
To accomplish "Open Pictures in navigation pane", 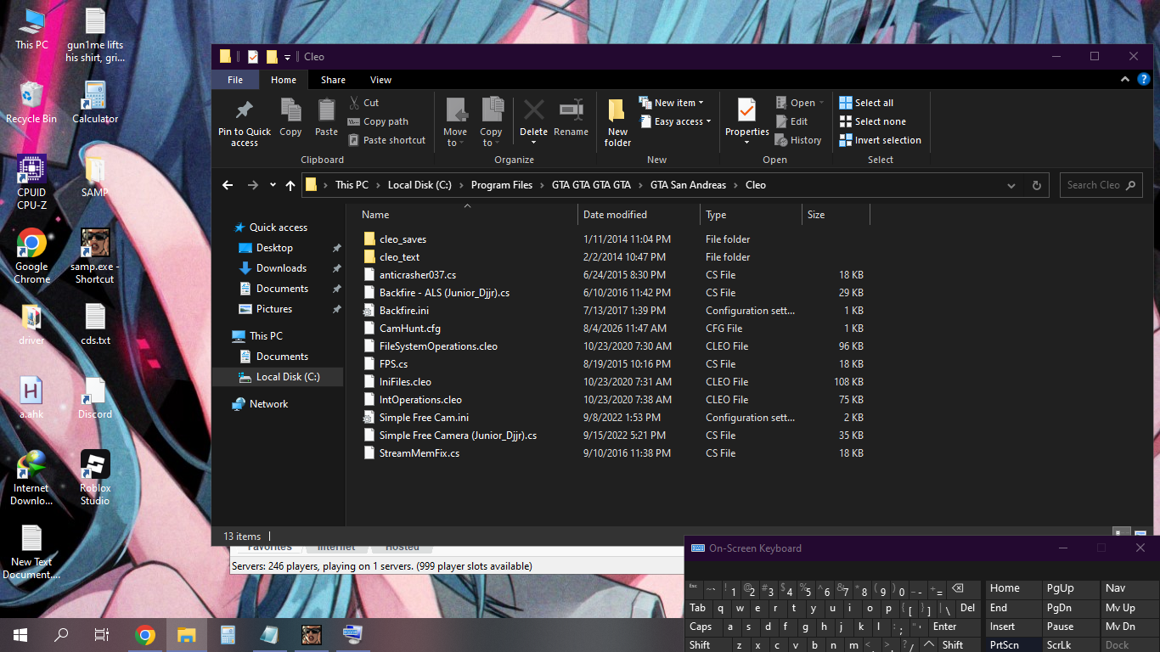I will click(273, 309).
